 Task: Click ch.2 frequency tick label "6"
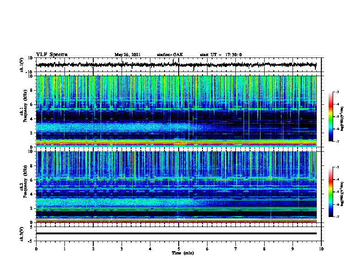(32, 180)
